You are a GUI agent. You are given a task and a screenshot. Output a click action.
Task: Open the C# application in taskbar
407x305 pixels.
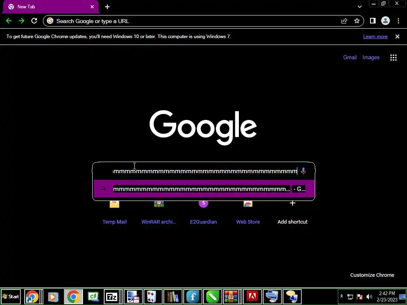tap(93, 297)
